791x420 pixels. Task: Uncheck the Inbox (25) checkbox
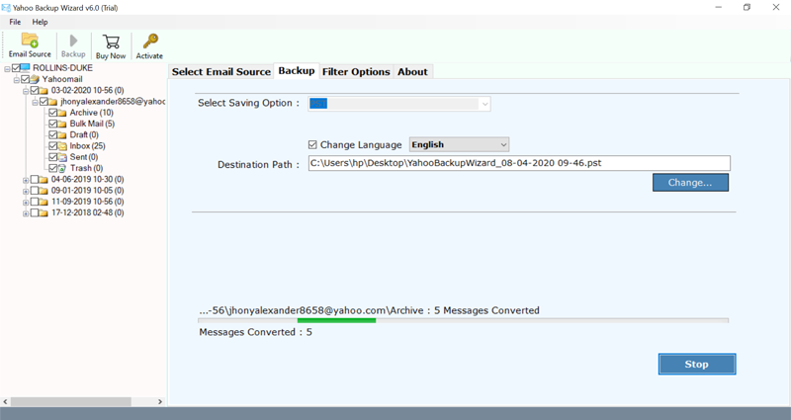coord(53,145)
